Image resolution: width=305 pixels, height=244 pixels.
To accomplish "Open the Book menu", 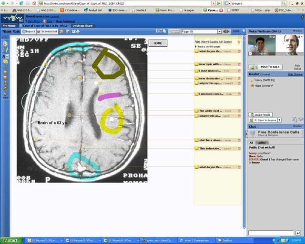I will point(7,31).
